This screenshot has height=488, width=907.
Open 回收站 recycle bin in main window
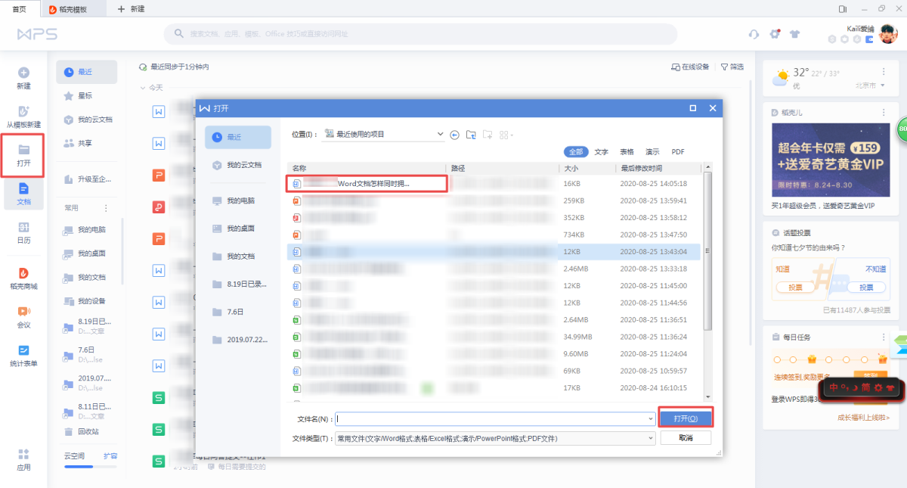tap(88, 431)
